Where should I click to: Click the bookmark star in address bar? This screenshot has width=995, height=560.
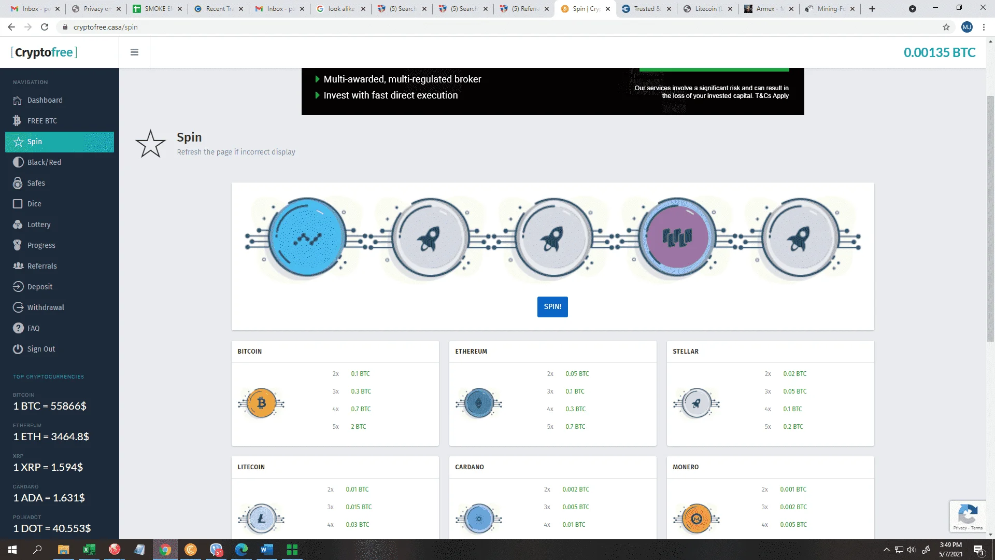(x=946, y=27)
